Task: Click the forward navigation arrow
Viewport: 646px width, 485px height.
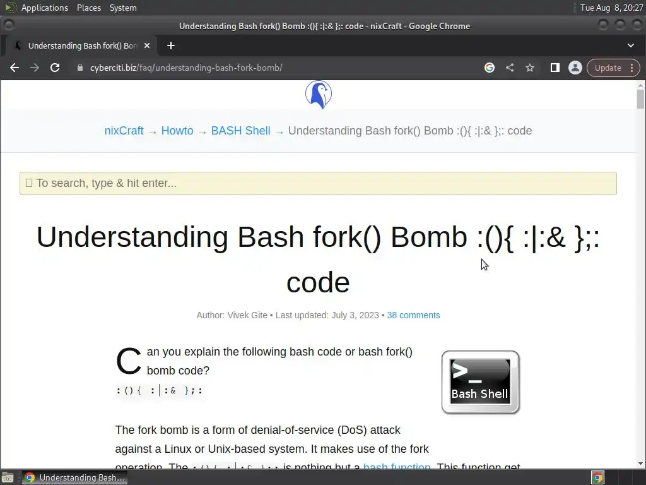Action: click(35, 68)
